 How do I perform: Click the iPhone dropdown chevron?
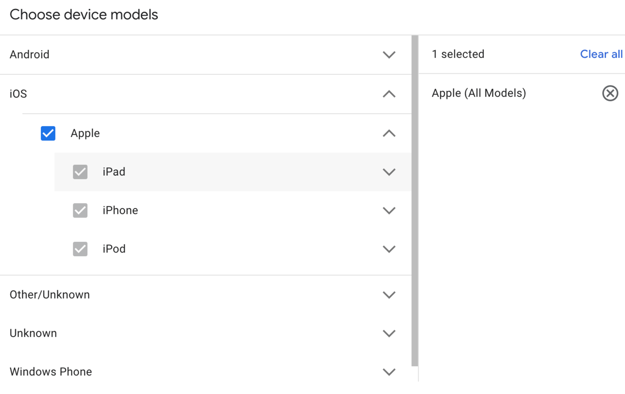click(389, 210)
